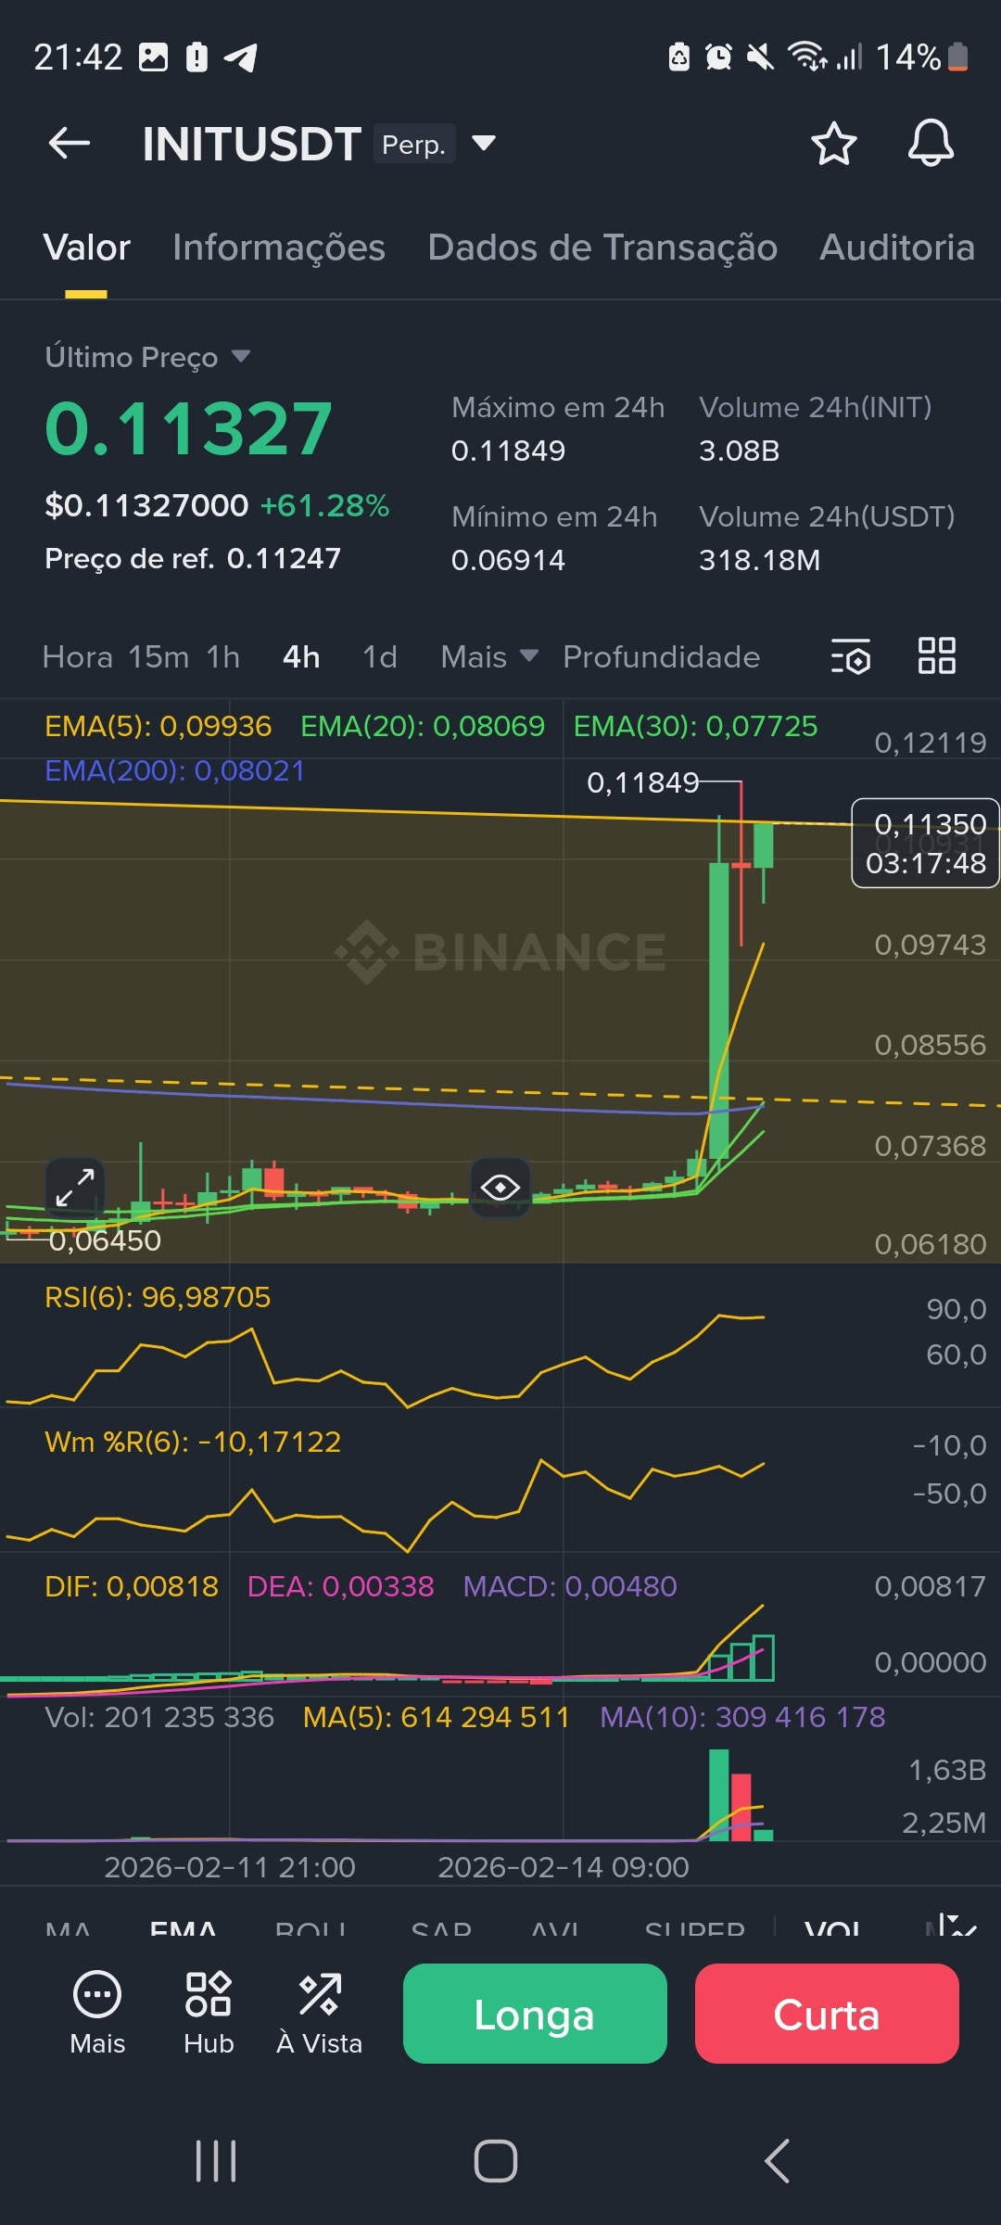This screenshot has height=2225, width=1001.
Task: Open the Hub shortcut
Action: pyautogui.click(x=209, y=2013)
